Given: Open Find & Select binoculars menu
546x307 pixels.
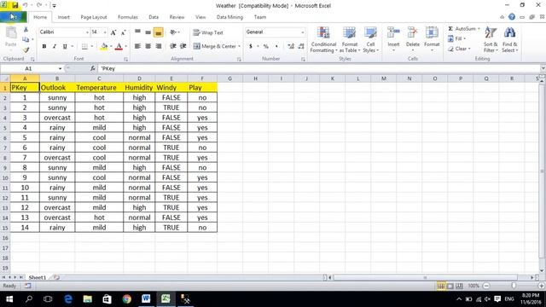Looking at the screenshot, I should pos(510,39).
